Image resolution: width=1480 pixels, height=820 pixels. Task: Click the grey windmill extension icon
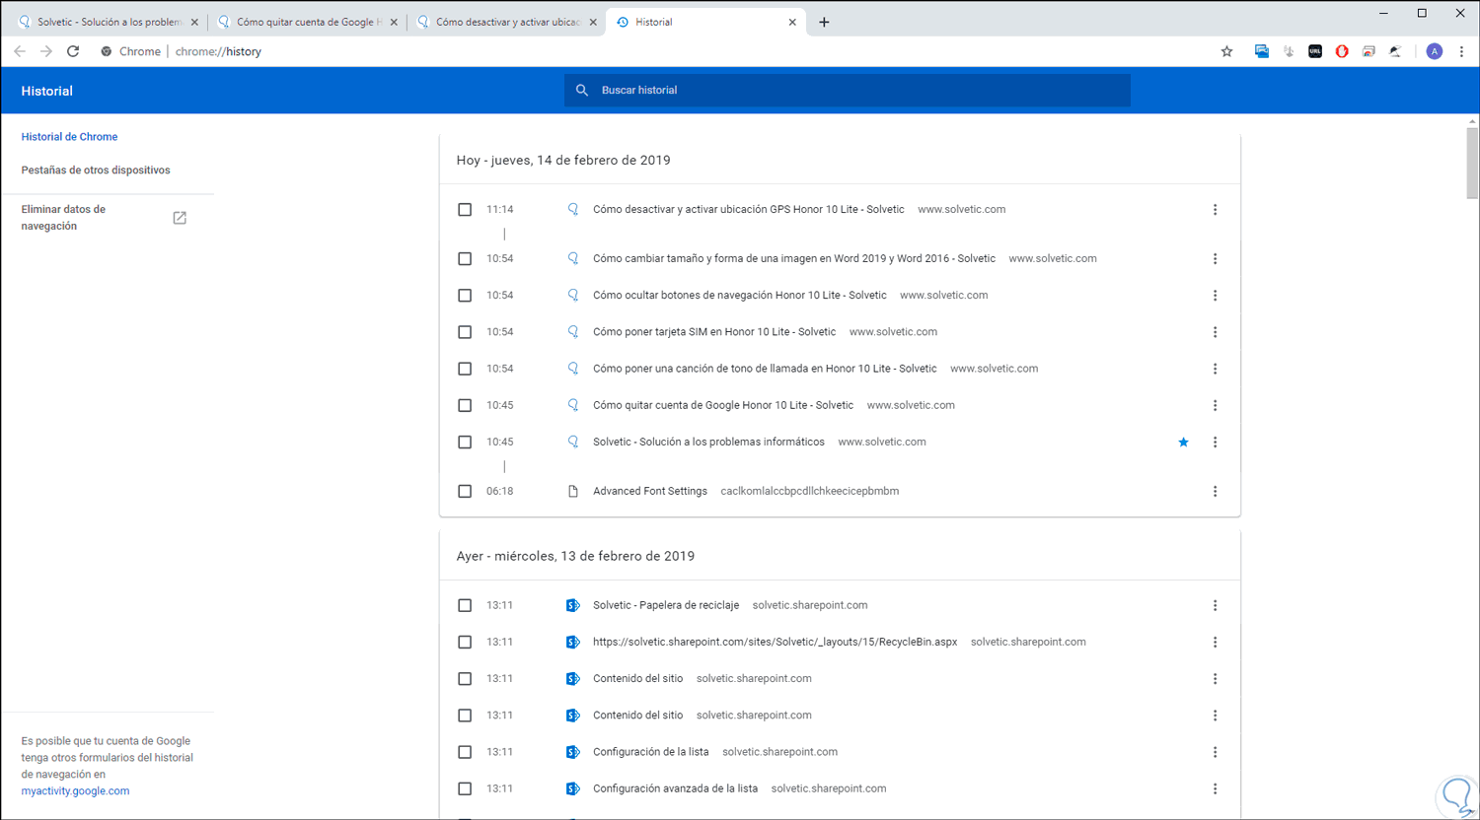(1289, 51)
